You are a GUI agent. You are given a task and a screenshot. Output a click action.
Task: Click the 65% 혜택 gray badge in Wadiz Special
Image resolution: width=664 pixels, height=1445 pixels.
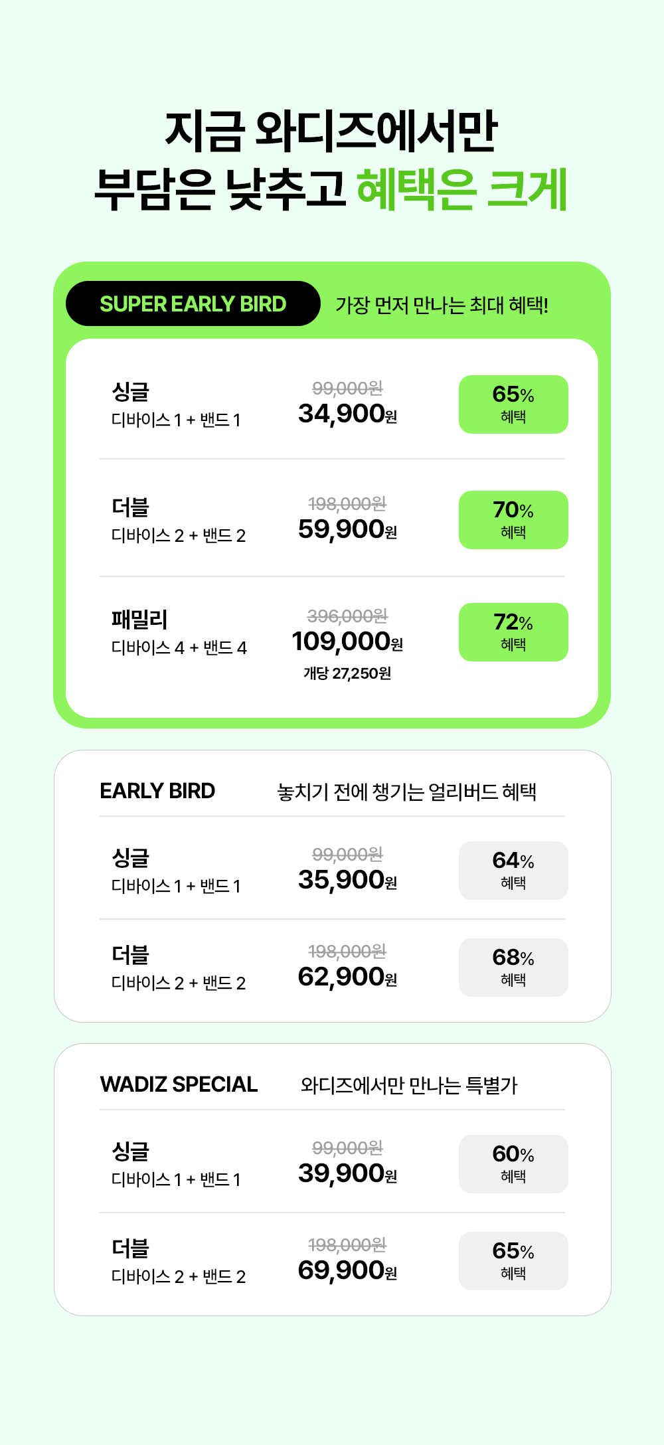point(513,1261)
